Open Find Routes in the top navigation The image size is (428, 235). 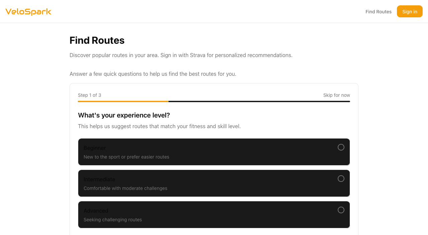[378, 12]
